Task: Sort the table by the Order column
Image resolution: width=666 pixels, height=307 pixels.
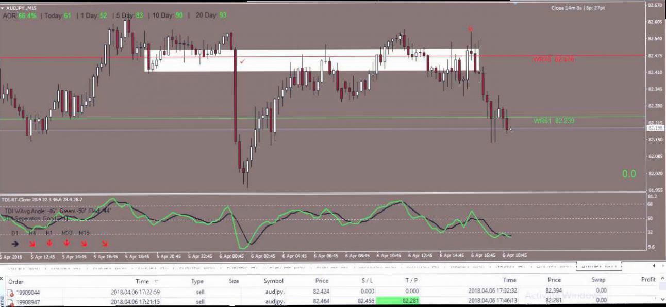Action: pos(15,281)
